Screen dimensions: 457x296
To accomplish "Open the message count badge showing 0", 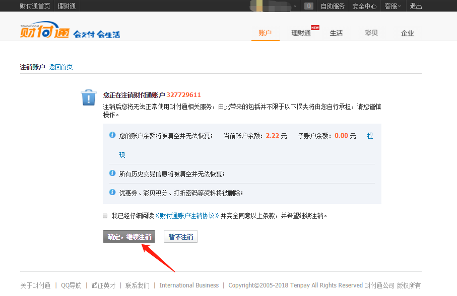I will point(309,6).
